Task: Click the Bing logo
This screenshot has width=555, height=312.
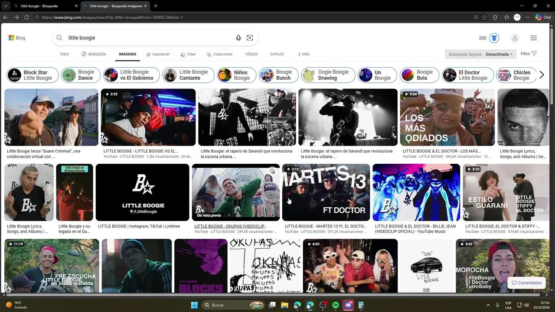Action: [x=17, y=38]
